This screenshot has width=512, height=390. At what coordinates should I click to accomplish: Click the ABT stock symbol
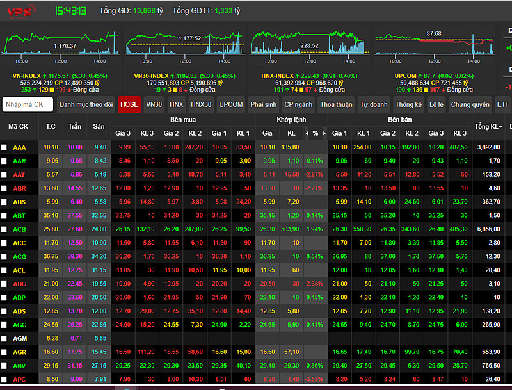point(19,216)
